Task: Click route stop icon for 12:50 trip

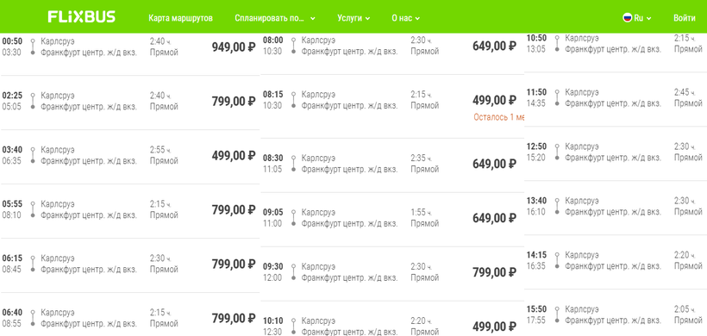Action: 557,152
